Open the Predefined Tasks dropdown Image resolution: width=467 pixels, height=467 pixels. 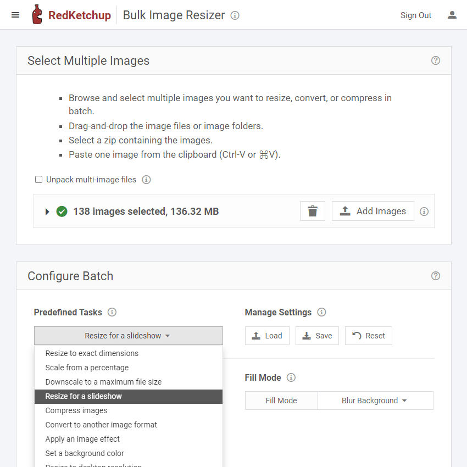pyautogui.click(x=128, y=335)
